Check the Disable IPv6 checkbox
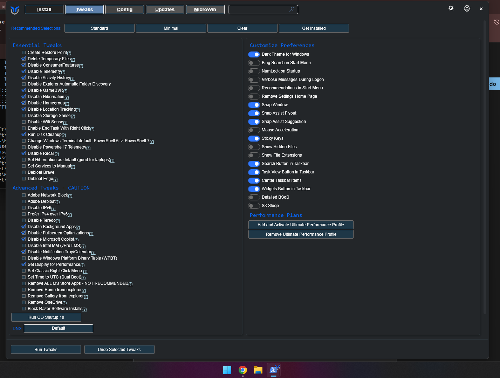The height and width of the screenshot is (378, 500). (x=24, y=208)
